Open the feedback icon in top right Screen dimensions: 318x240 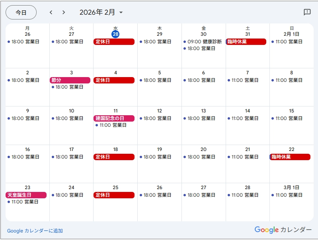(307, 12)
